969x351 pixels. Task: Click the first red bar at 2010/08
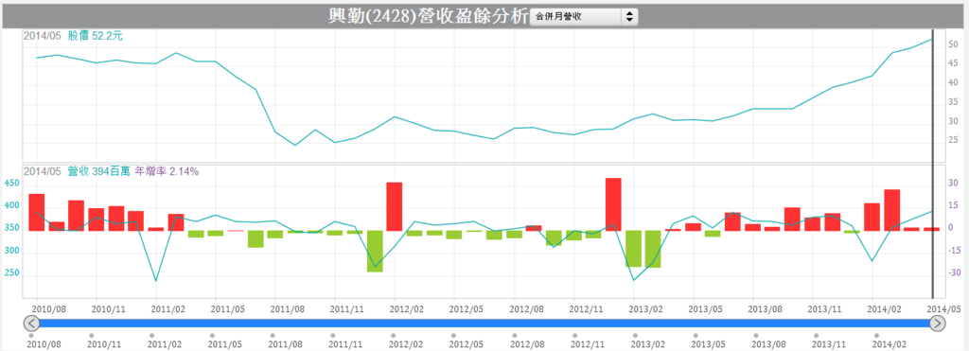tap(37, 212)
